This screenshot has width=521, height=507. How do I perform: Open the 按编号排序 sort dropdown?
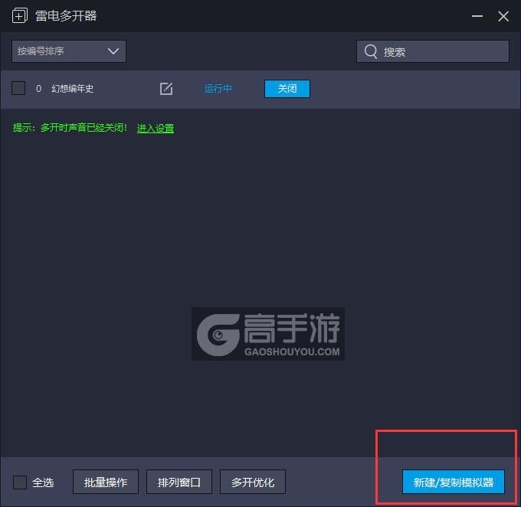69,51
